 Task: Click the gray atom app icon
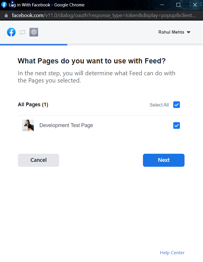coord(34,32)
